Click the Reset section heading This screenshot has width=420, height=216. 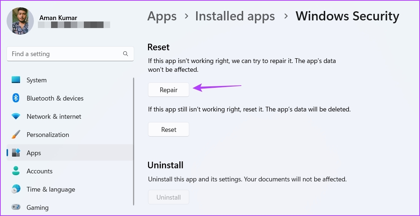coord(158,47)
